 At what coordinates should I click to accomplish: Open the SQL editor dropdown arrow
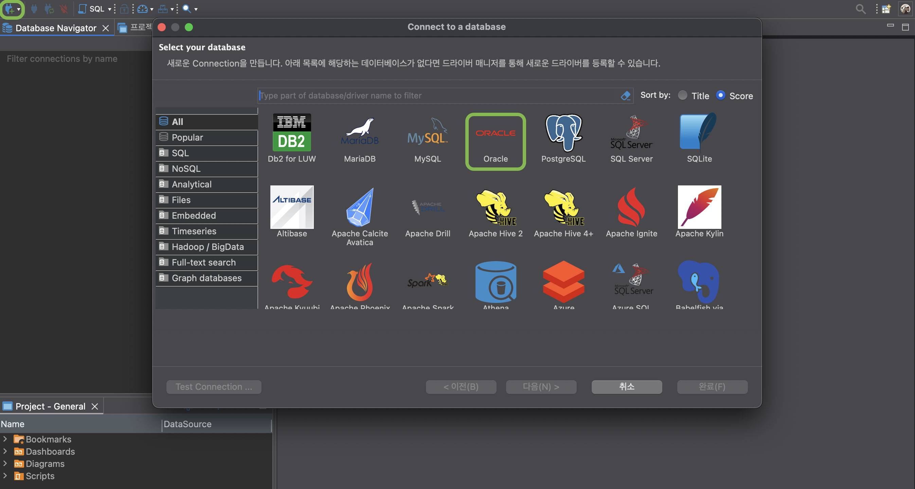109,10
